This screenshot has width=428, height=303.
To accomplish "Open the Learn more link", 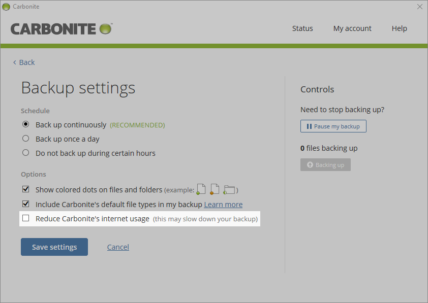I will coord(223,204).
